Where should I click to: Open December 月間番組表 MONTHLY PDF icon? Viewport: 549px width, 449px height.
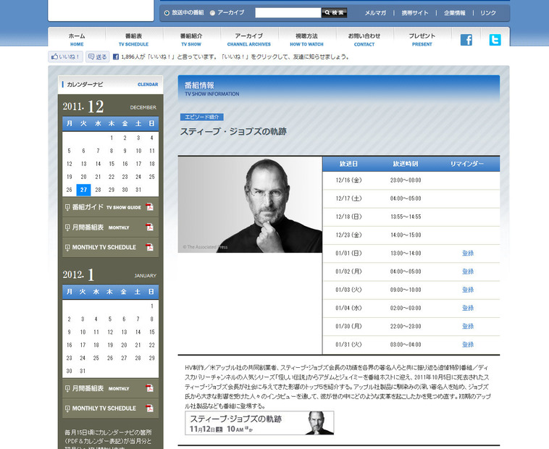(149, 227)
